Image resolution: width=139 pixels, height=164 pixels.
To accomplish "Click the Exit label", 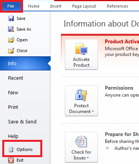I will (20, 160).
